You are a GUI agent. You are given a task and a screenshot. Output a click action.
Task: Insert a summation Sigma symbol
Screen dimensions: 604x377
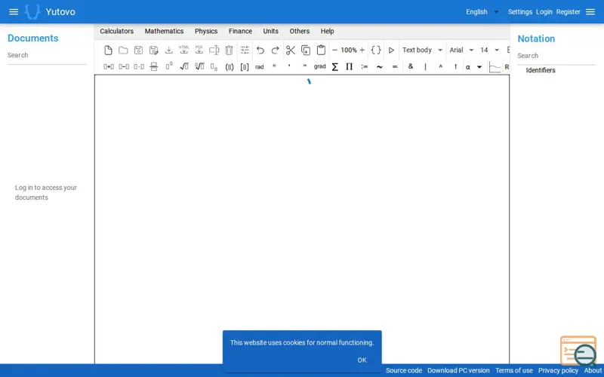coord(334,67)
